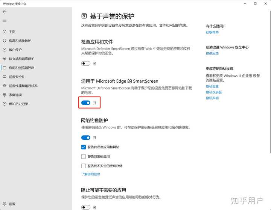Click the 检查应用和文件 heading
271x210 pixels.
(97, 42)
